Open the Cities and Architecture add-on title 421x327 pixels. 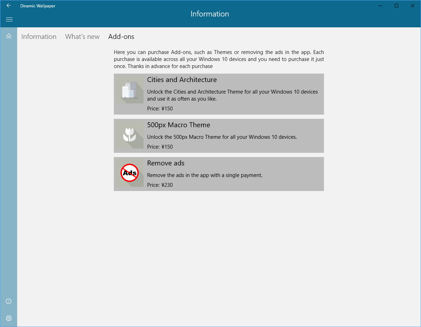pyautogui.click(x=182, y=80)
